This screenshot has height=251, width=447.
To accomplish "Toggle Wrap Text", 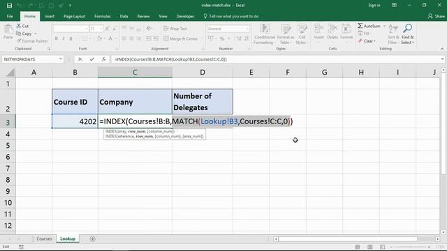I will point(175,29).
